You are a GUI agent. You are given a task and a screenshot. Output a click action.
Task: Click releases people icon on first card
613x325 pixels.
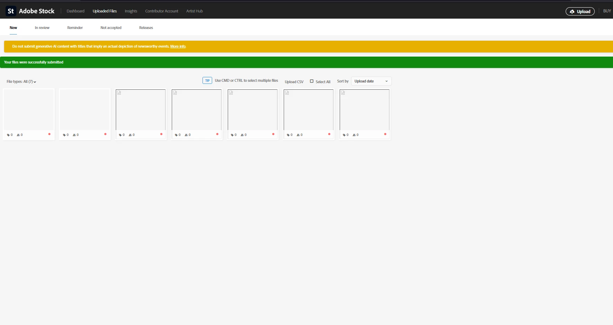[18, 135]
